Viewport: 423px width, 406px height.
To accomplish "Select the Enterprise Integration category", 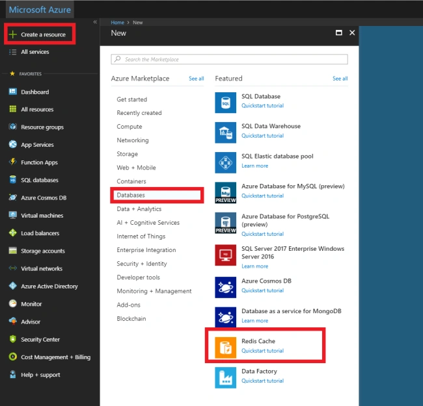I will point(146,250).
